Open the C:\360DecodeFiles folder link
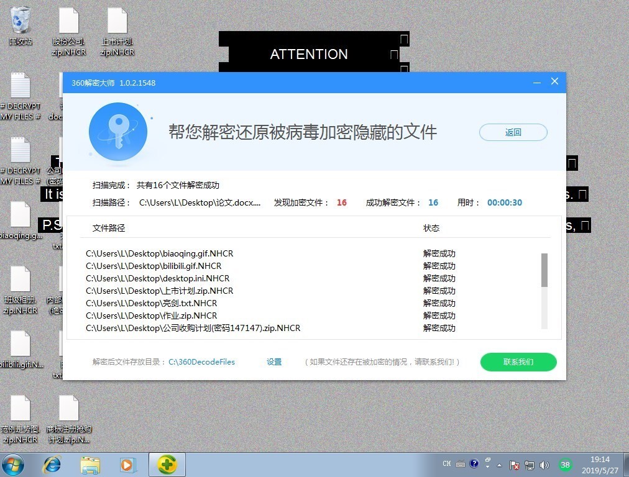Viewport: 629px width, 477px height. pyautogui.click(x=202, y=362)
